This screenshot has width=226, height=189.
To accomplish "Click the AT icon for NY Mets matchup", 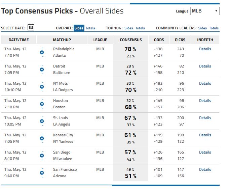I will pos(42,87).
